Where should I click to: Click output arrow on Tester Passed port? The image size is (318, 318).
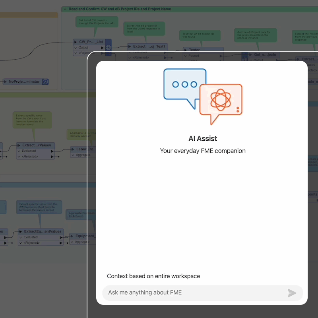coord(221,56)
